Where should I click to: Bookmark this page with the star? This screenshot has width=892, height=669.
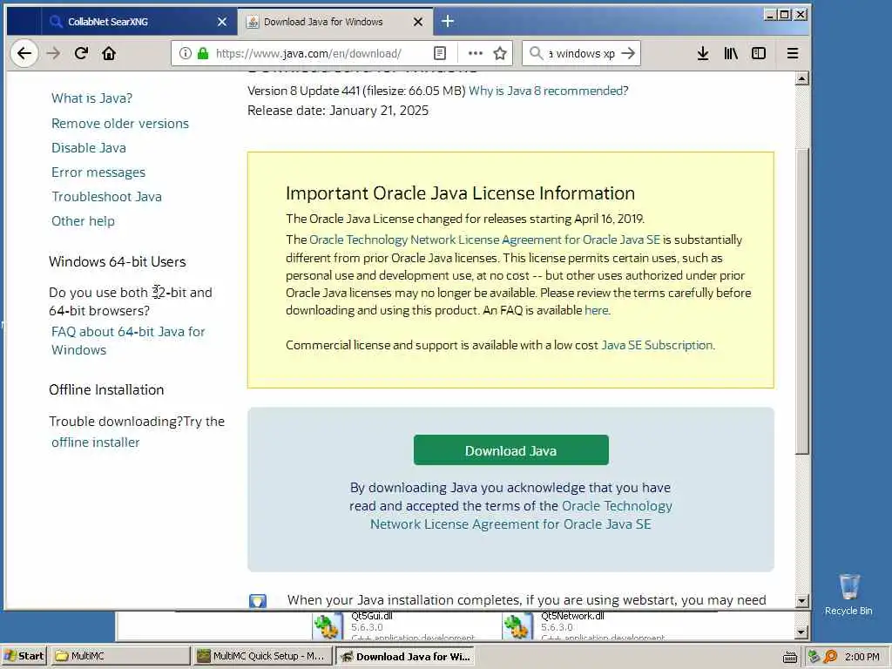coord(500,53)
